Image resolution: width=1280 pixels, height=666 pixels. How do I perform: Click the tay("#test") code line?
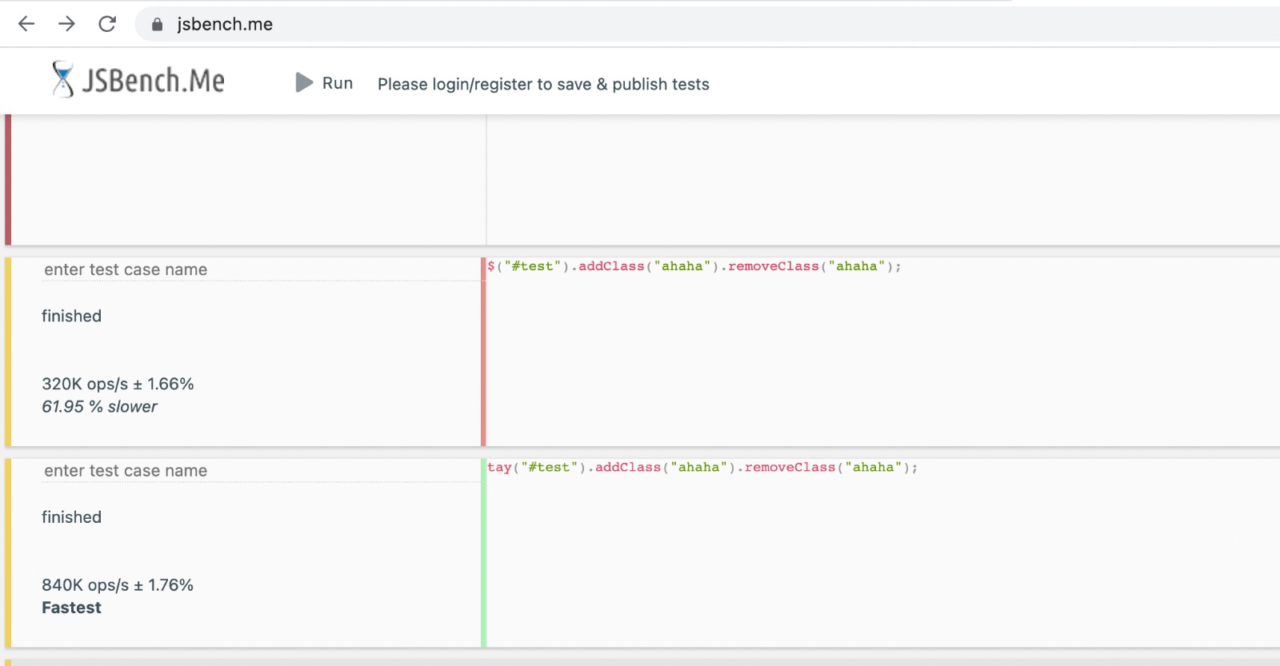[702, 468]
